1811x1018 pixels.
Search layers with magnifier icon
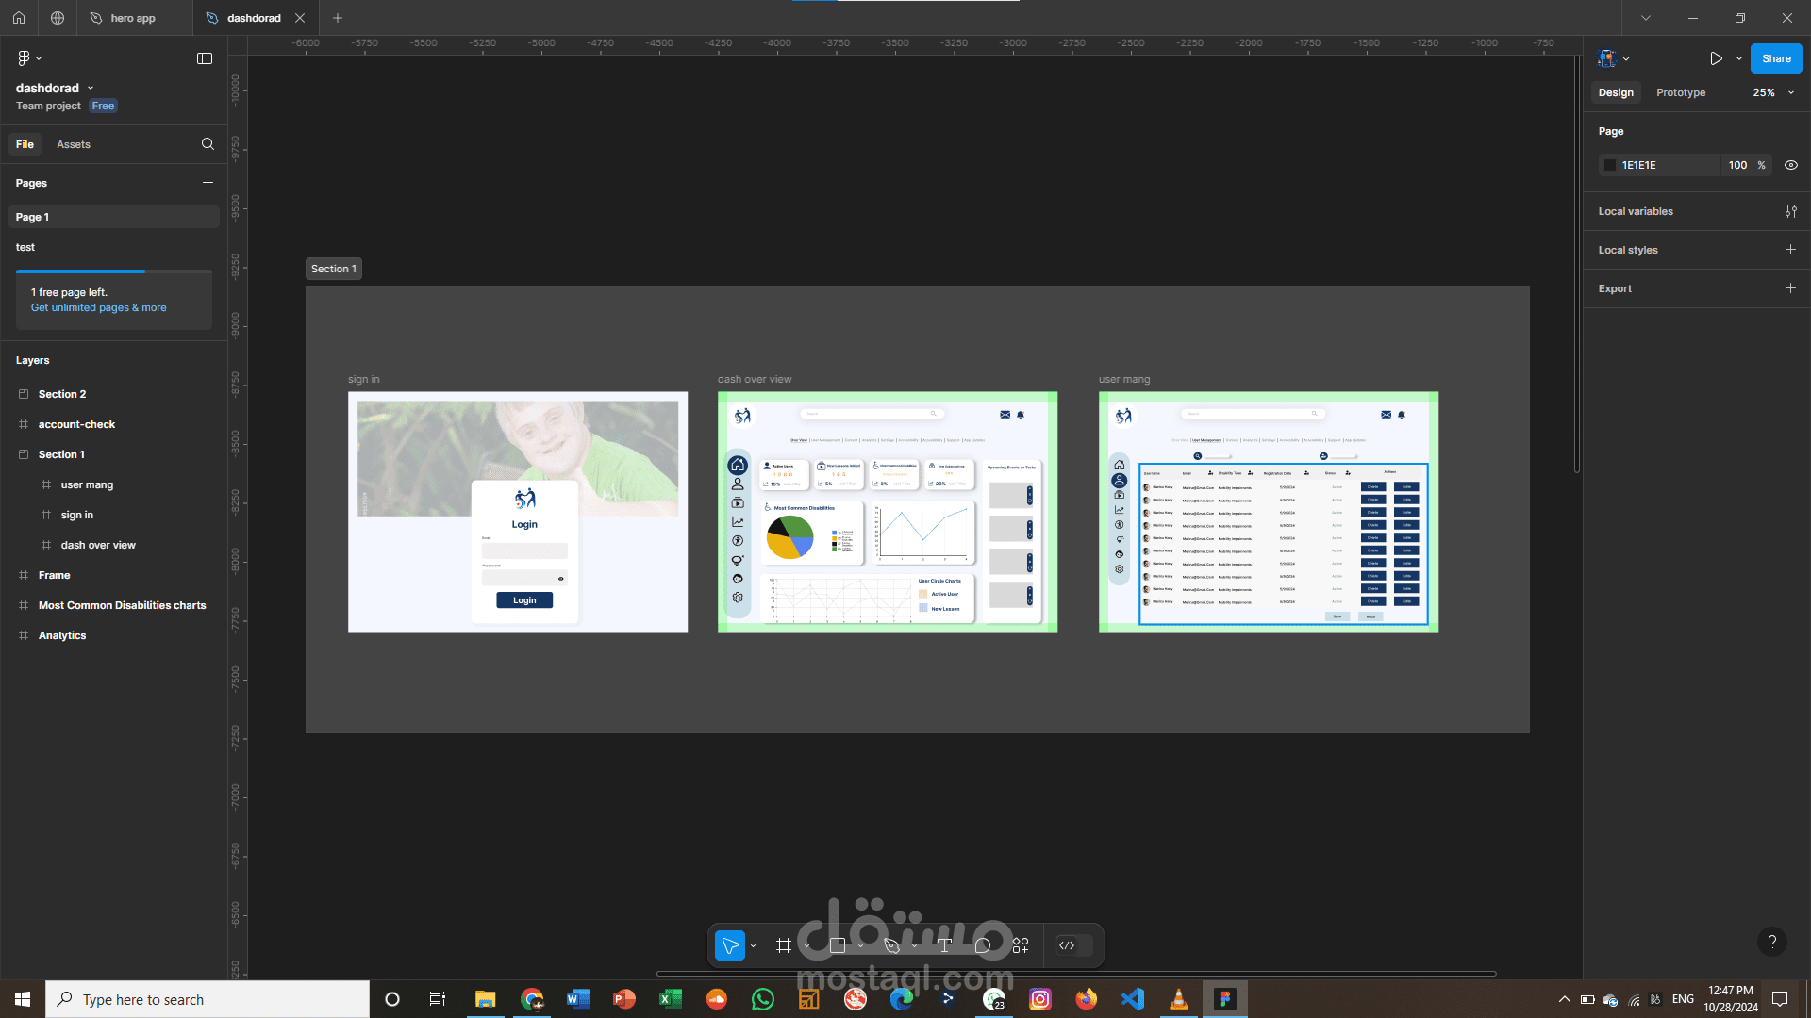[208, 144]
